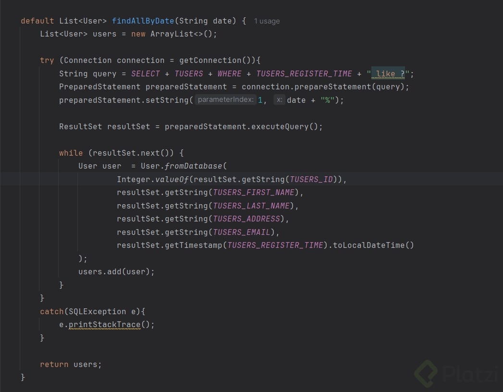This screenshot has height=392, width=503.
Task: Click the TUSERS_ID constant
Action: point(311,179)
